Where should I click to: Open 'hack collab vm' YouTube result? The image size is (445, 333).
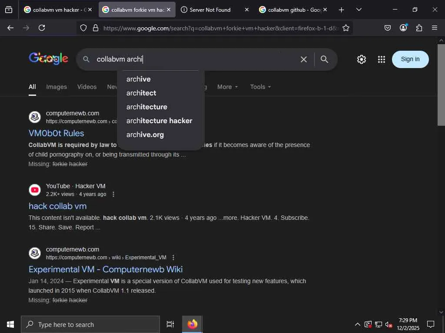click(58, 206)
